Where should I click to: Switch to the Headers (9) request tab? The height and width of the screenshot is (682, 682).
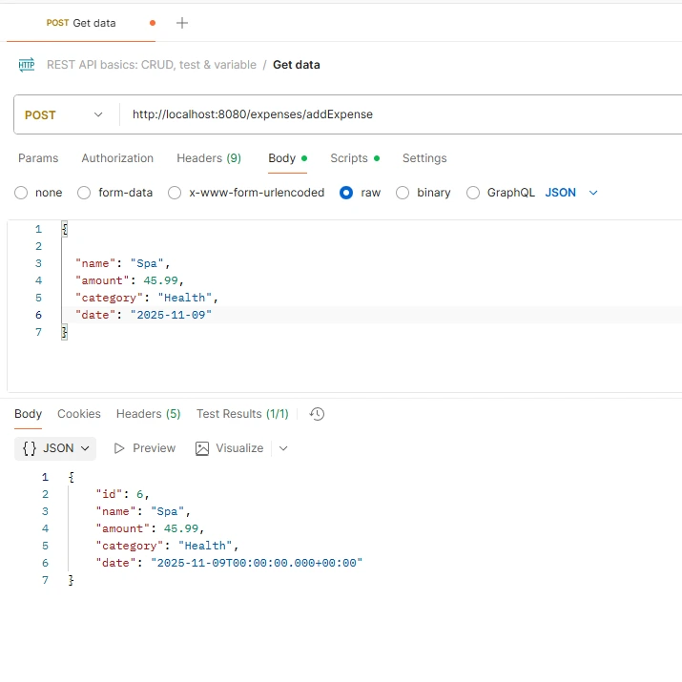(x=208, y=158)
